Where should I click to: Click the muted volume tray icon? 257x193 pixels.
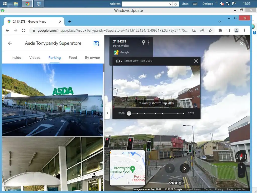(222, 4)
